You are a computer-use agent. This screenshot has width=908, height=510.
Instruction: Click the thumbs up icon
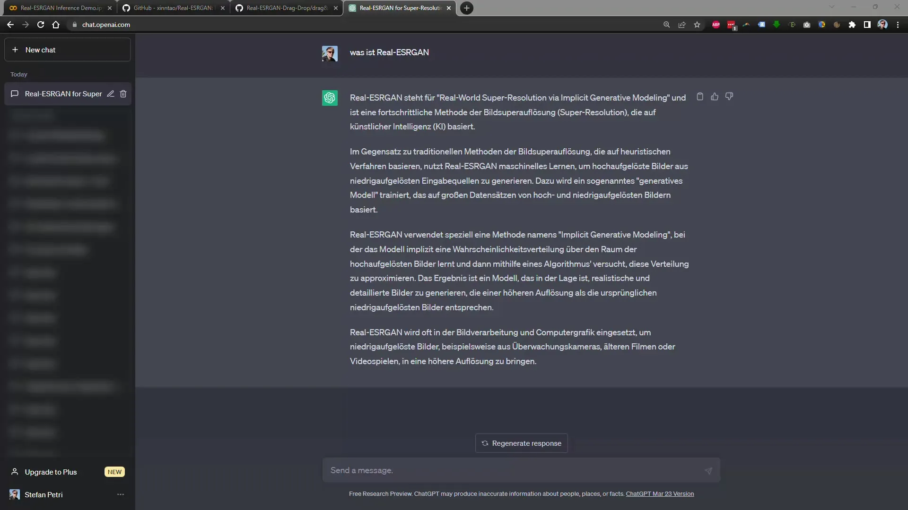[715, 96]
